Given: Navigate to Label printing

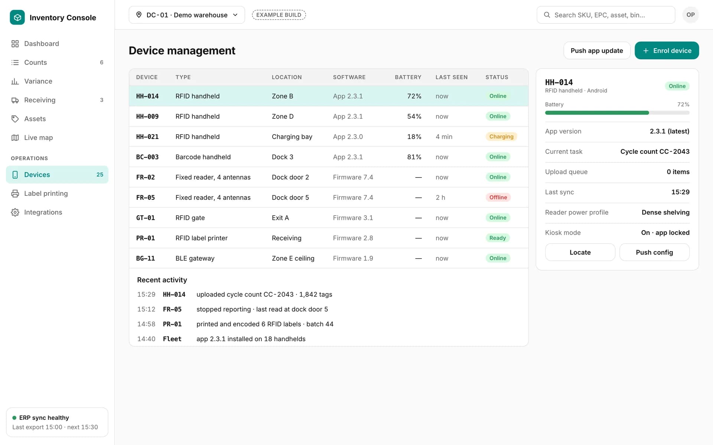Looking at the screenshot, I should coord(57,194).
